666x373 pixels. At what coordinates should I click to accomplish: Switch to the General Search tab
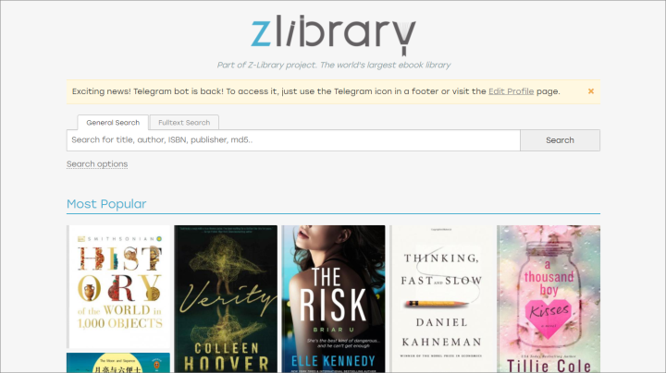(x=113, y=123)
